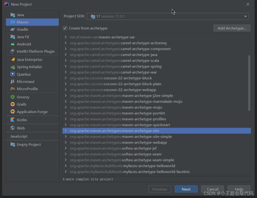Select softeu-archetype-seam-simple row
257x198 pixels.
[x=157, y=160]
